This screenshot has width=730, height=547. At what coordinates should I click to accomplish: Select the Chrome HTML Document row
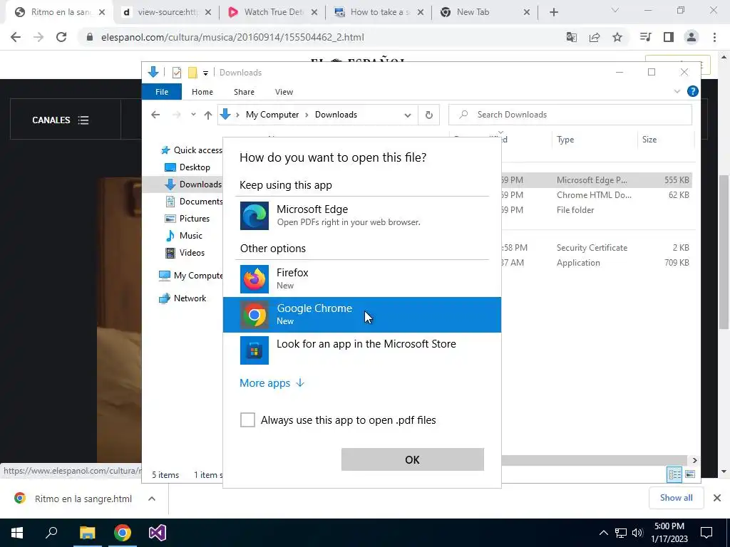(597, 195)
